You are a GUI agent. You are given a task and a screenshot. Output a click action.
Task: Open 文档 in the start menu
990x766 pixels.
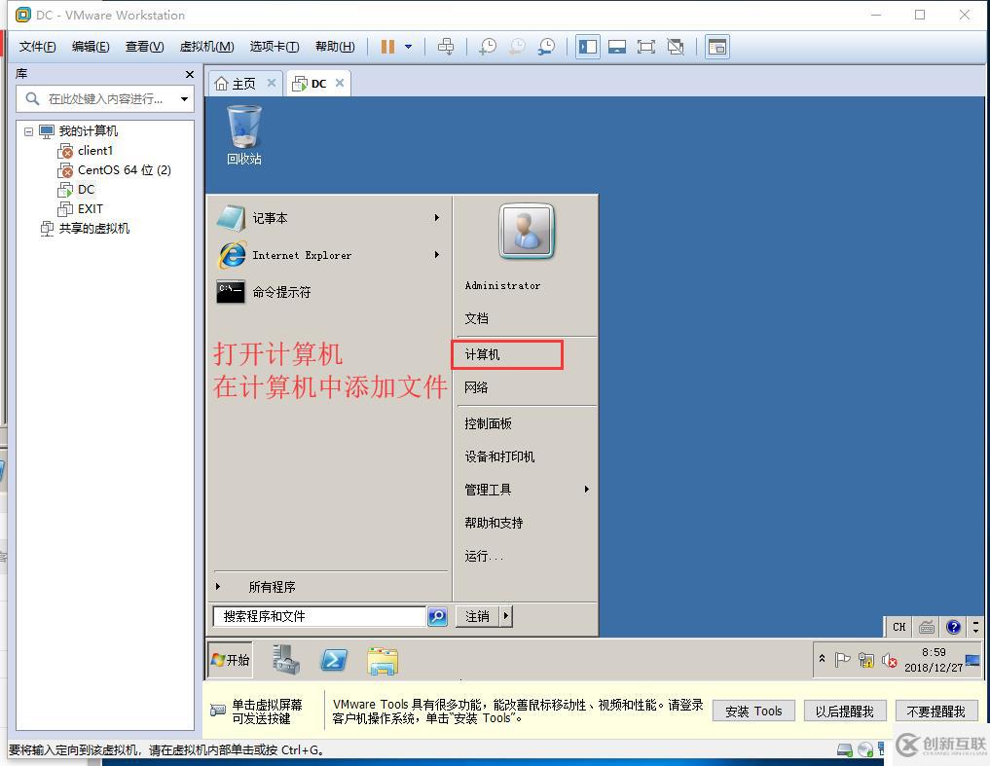coord(477,318)
